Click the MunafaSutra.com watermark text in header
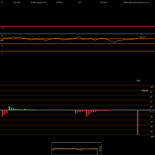This screenshot has width=155, height=155. tap(141, 2)
